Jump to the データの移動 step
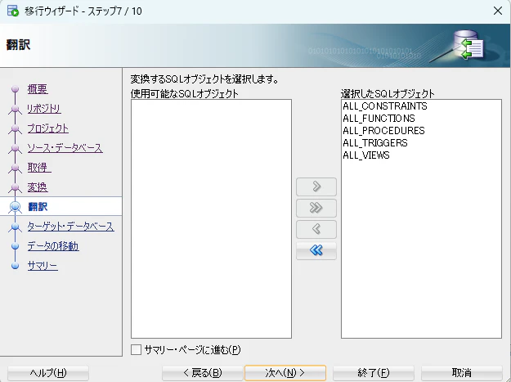Viewport: 511px width, 382px height. point(53,245)
